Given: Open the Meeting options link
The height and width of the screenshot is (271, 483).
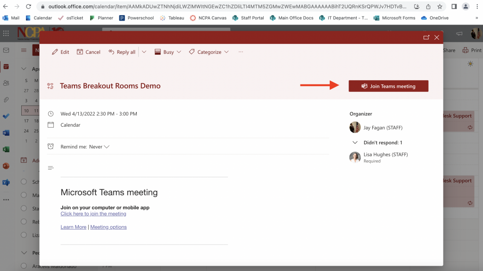Looking at the screenshot, I should tap(108, 227).
